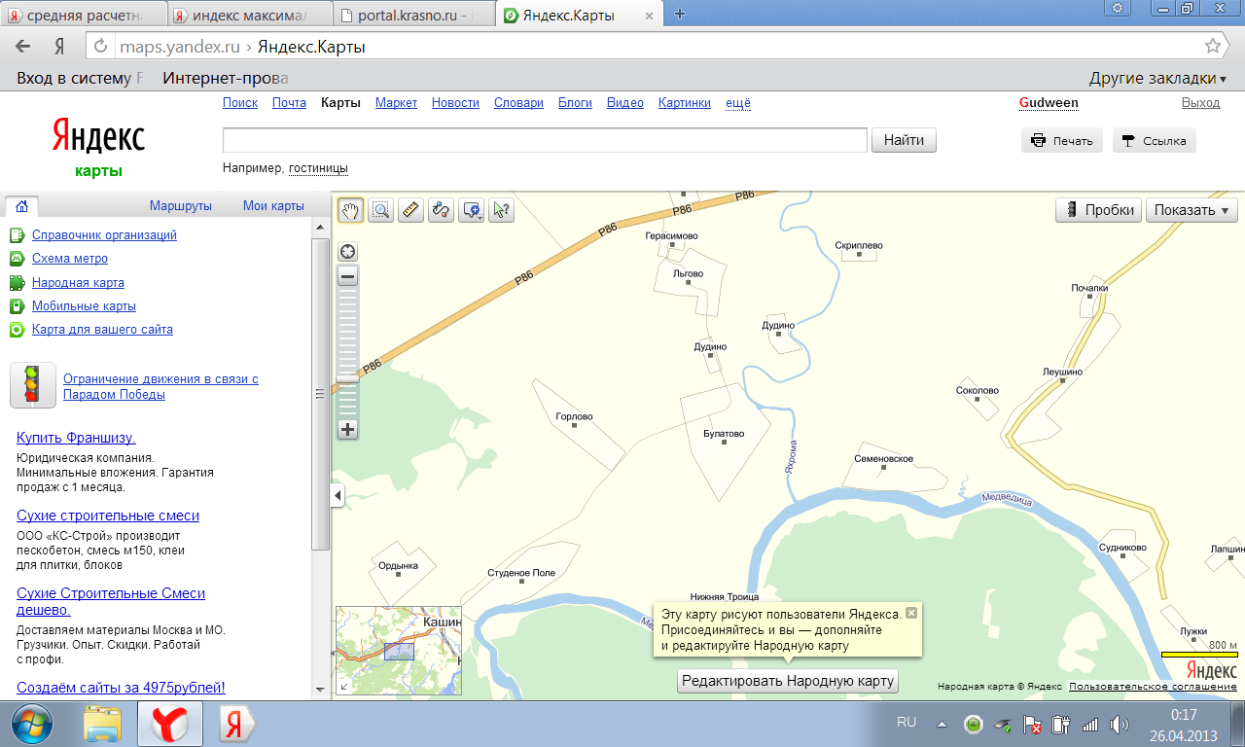Image resolution: width=1245 pixels, height=747 pixels.
Task: Open the Поиск service link
Action: point(240,103)
